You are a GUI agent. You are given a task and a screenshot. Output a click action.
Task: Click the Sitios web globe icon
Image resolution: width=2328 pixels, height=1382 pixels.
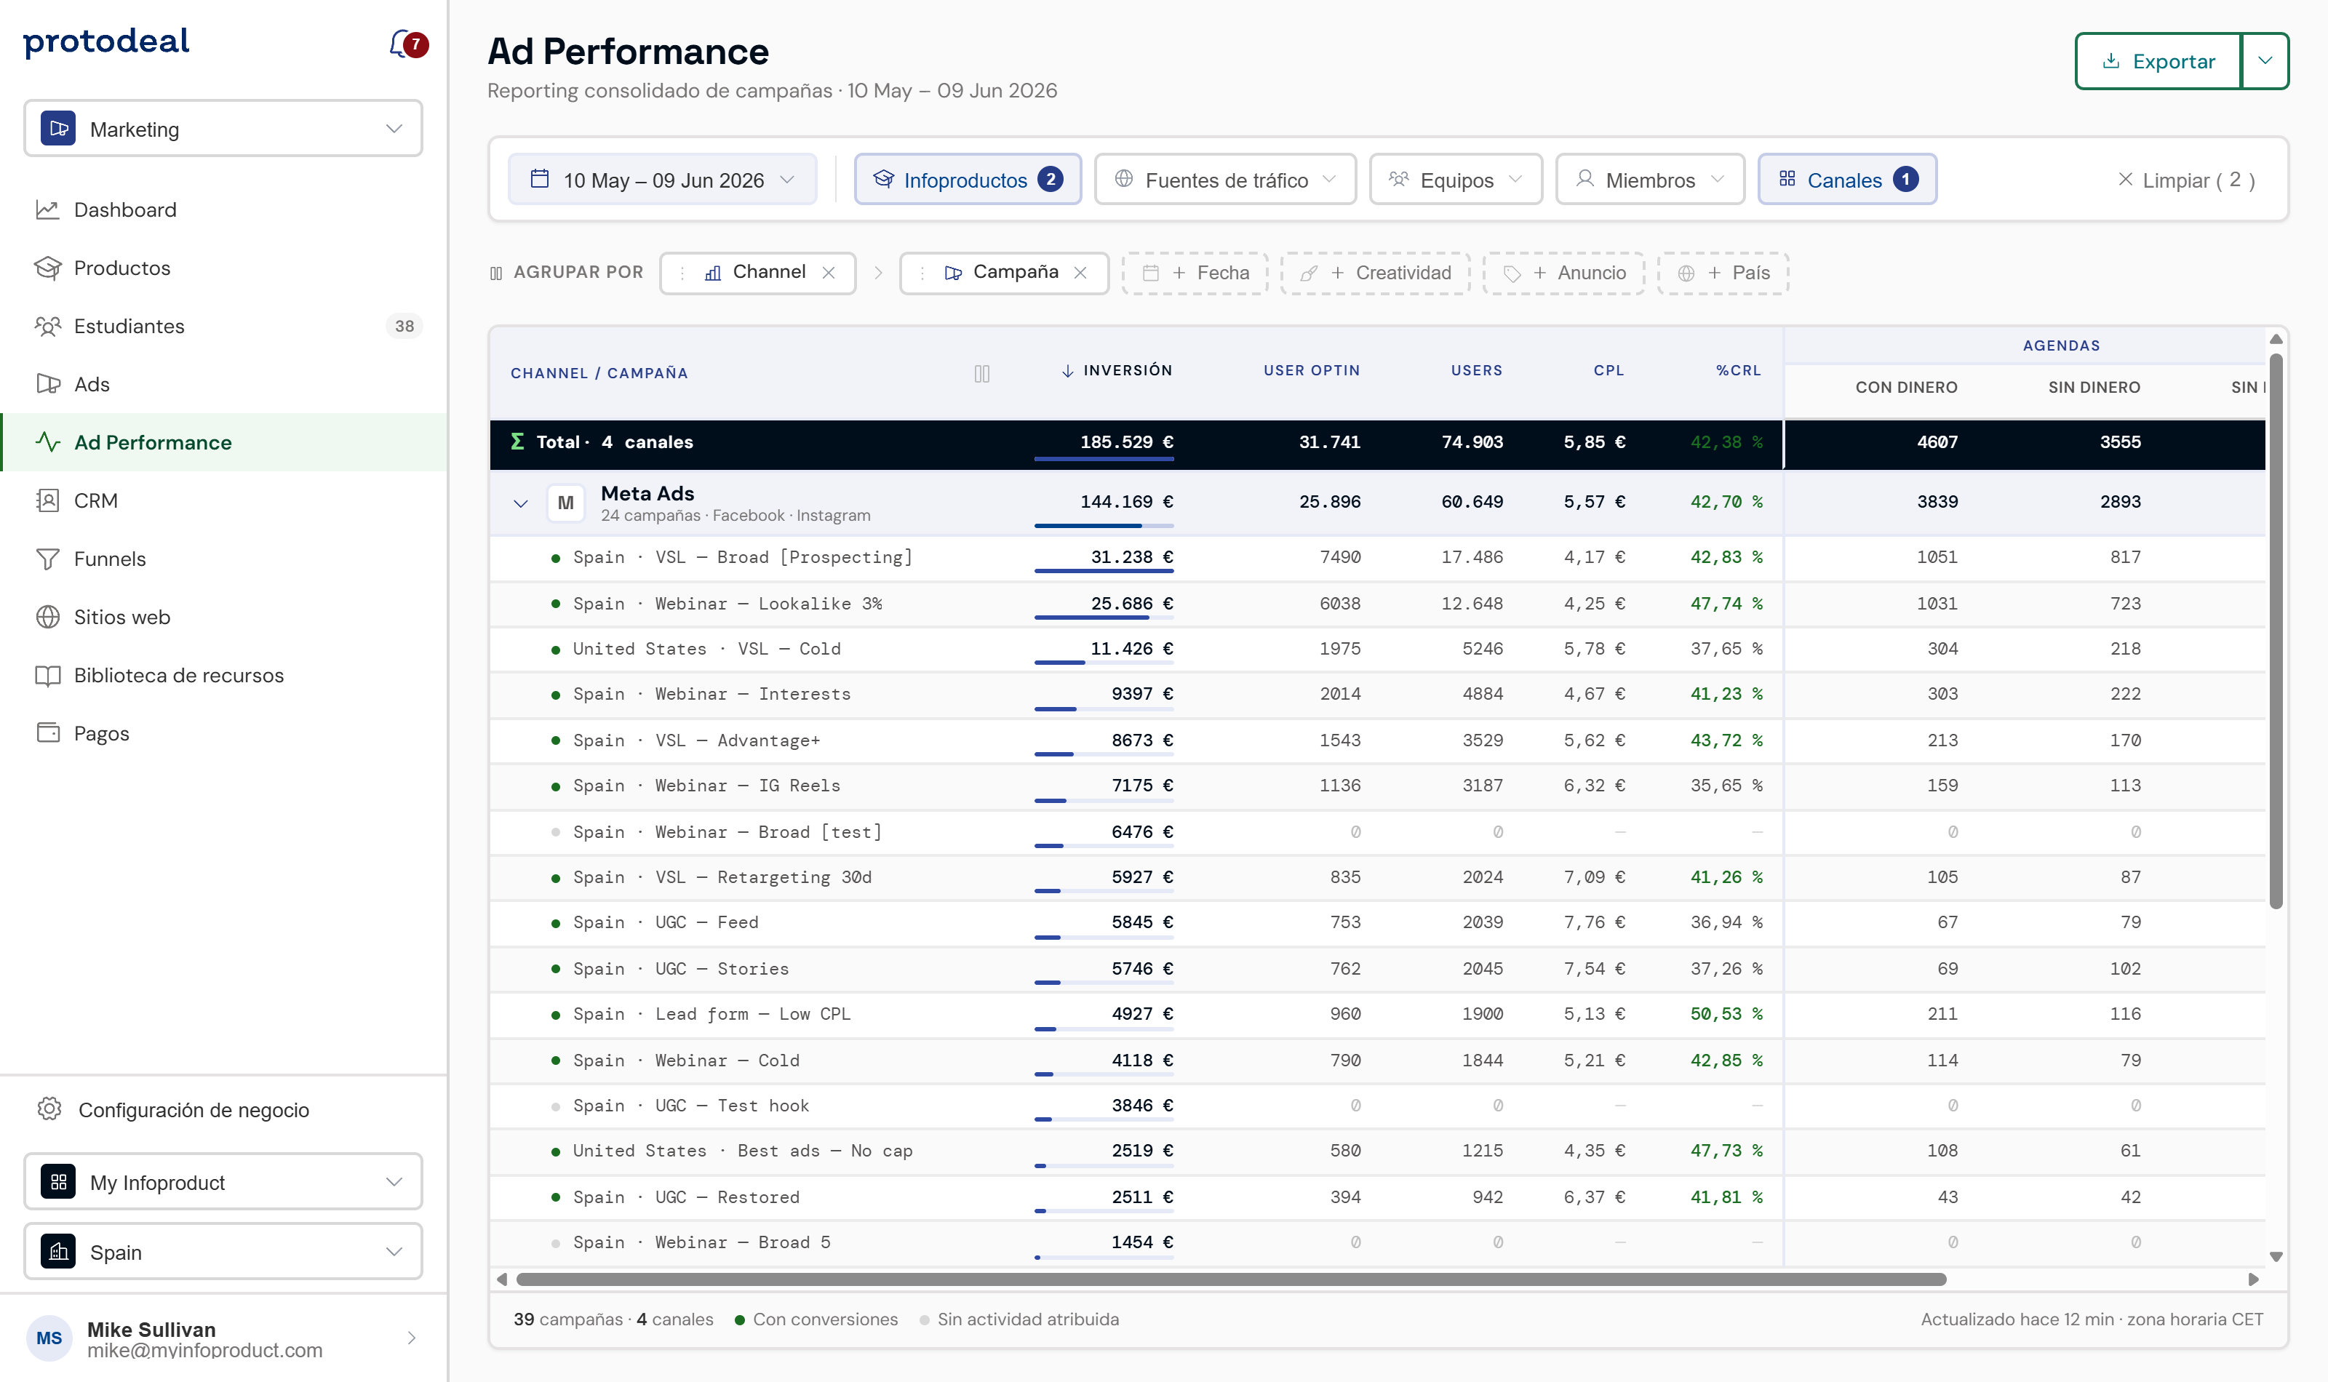point(47,618)
